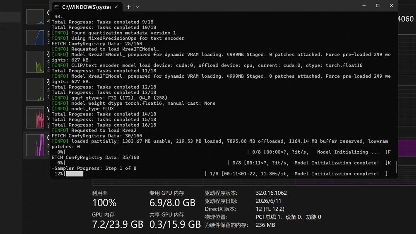Viewport: 416px width, 234px height.
Task: Click the 6.9/8.0 GB dedicated GPU memory
Action: pos(172,203)
